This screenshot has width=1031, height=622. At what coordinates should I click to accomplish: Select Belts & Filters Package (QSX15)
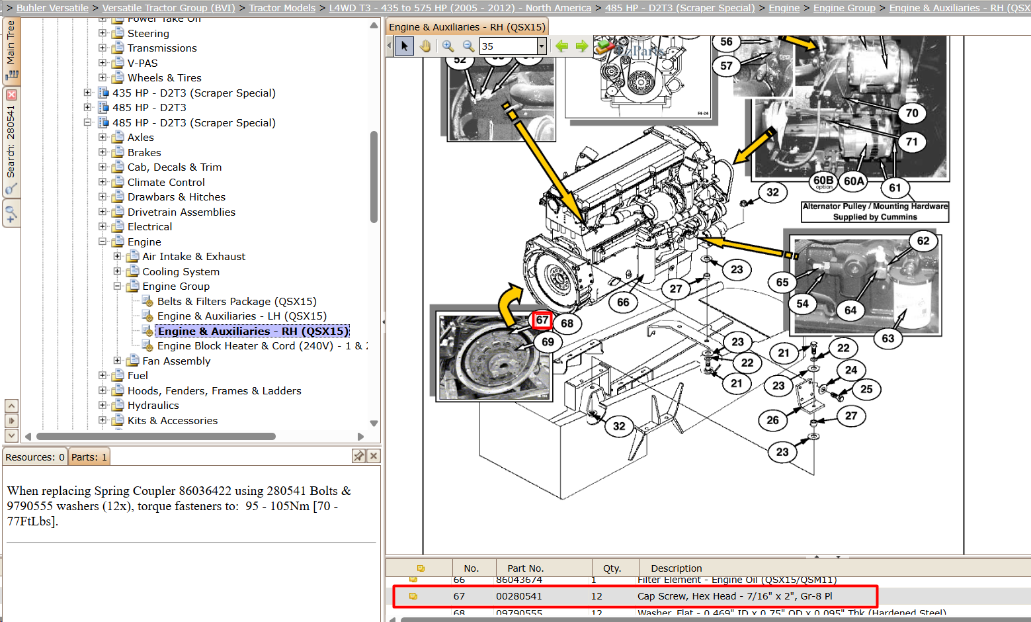coord(237,301)
